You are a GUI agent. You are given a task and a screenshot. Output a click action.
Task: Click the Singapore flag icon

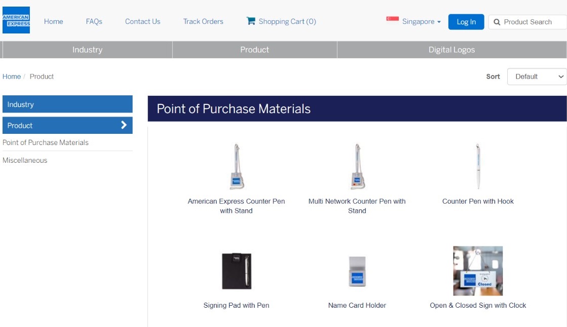click(392, 19)
